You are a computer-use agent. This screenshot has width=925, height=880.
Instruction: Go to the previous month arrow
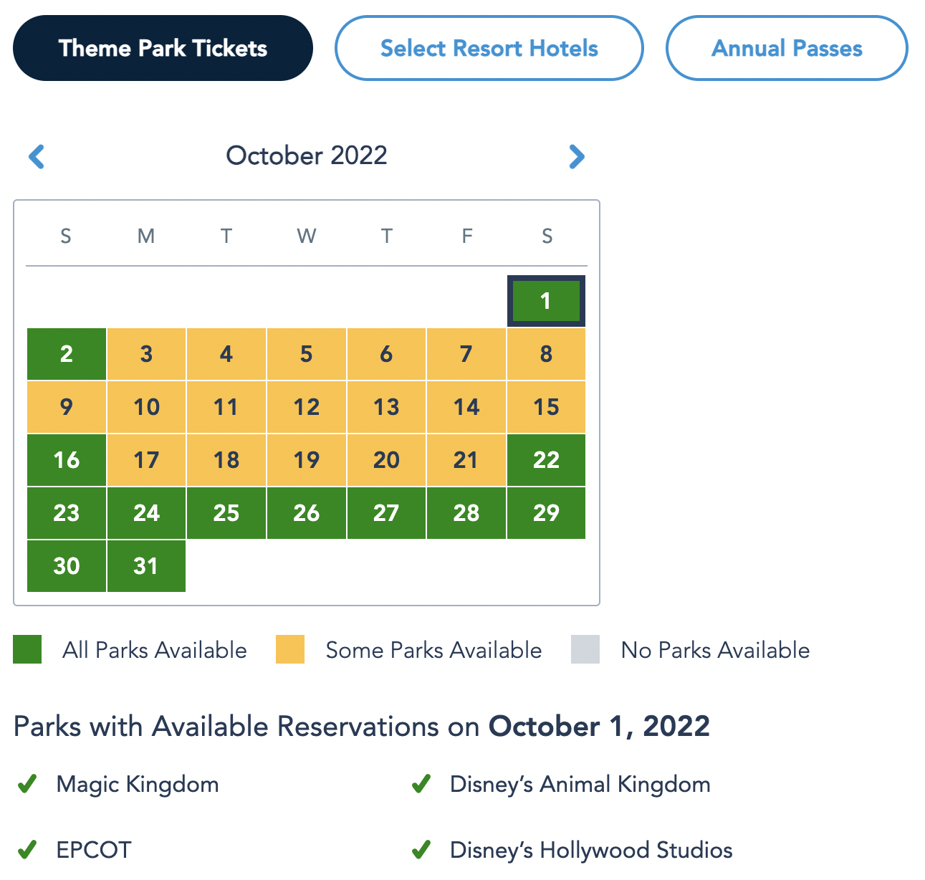tap(37, 156)
